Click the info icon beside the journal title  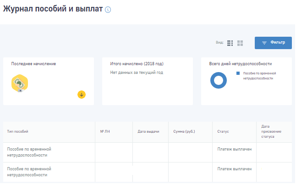[108, 10]
